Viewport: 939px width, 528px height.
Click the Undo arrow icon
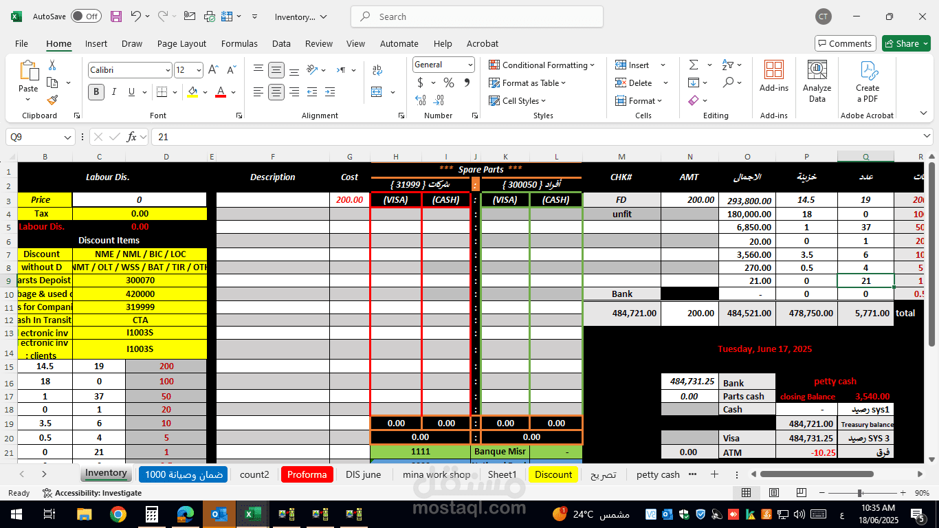pos(136,16)
